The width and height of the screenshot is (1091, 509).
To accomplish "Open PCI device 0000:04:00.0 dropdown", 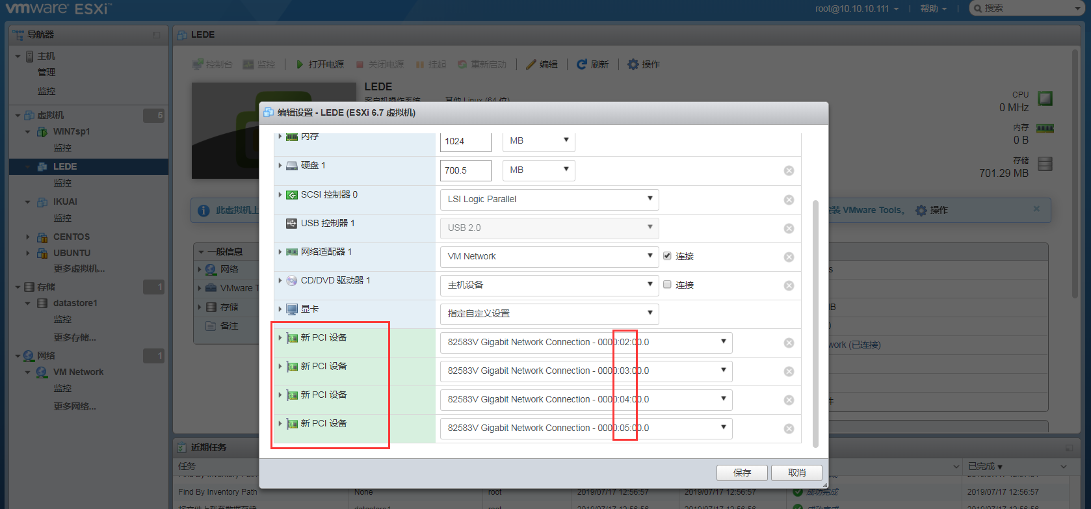I will point(586,400).
